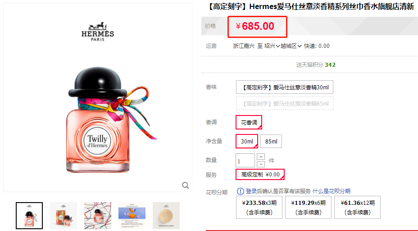The height and width of the screenshot is (231, 418).
Task: Choose the 3-period installment ¥233.58 option
Action: click(259, 207)
